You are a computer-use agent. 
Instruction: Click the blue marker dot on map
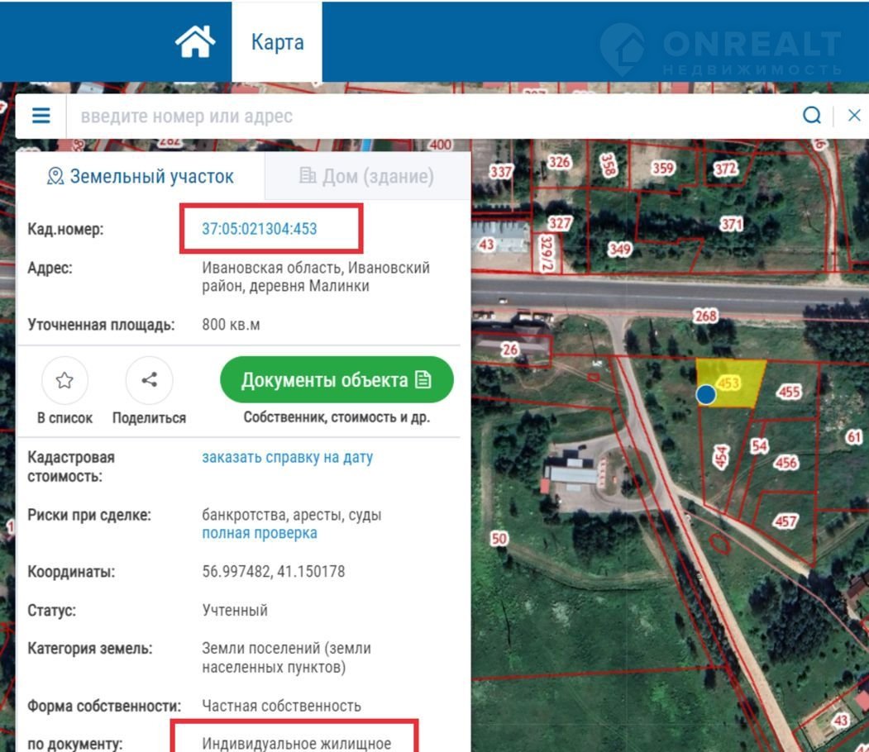coord(705,395)
